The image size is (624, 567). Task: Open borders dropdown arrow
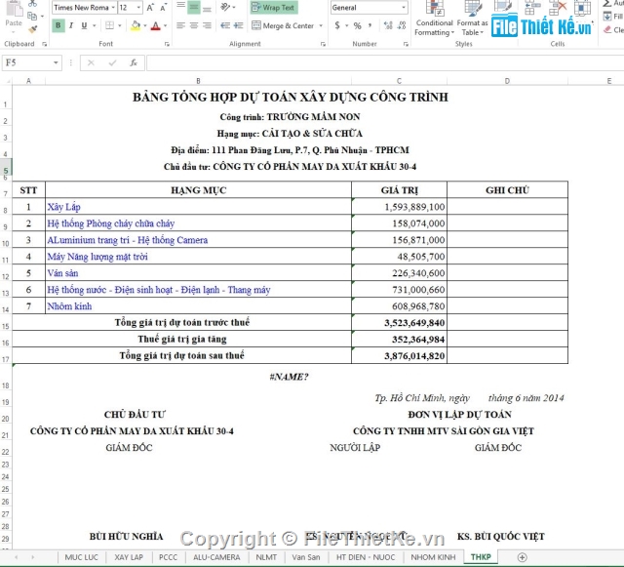coord(120,25)
